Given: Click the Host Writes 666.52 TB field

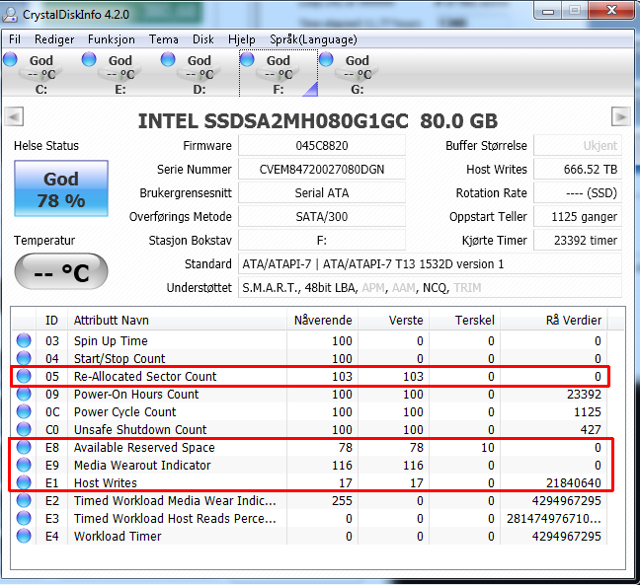Looking at the screenshot, I should [x=578, y=169].
